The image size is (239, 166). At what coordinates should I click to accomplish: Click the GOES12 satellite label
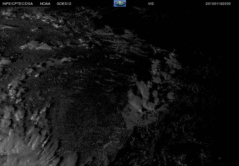pos(64,4)
